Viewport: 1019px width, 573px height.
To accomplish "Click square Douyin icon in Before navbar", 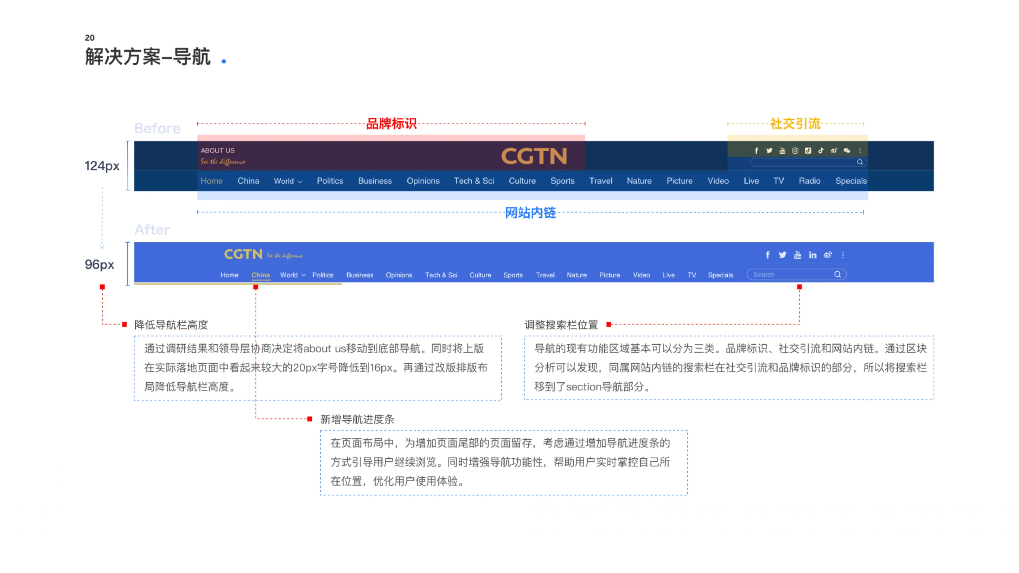I will pyautogui.click(x=808, y=151).
